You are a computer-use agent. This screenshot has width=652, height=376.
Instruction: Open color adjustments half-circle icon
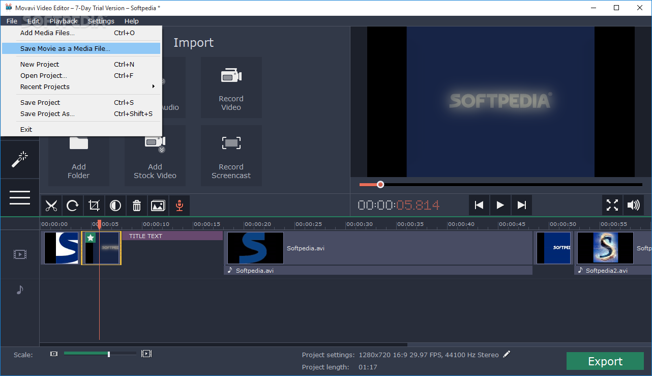[x=115, y=206]
